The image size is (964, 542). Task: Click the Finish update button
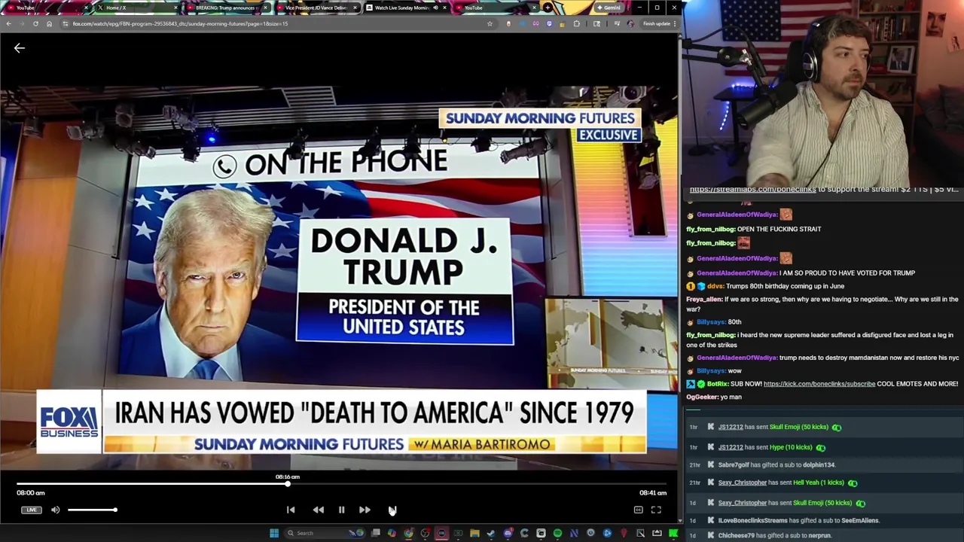[660, 23]
